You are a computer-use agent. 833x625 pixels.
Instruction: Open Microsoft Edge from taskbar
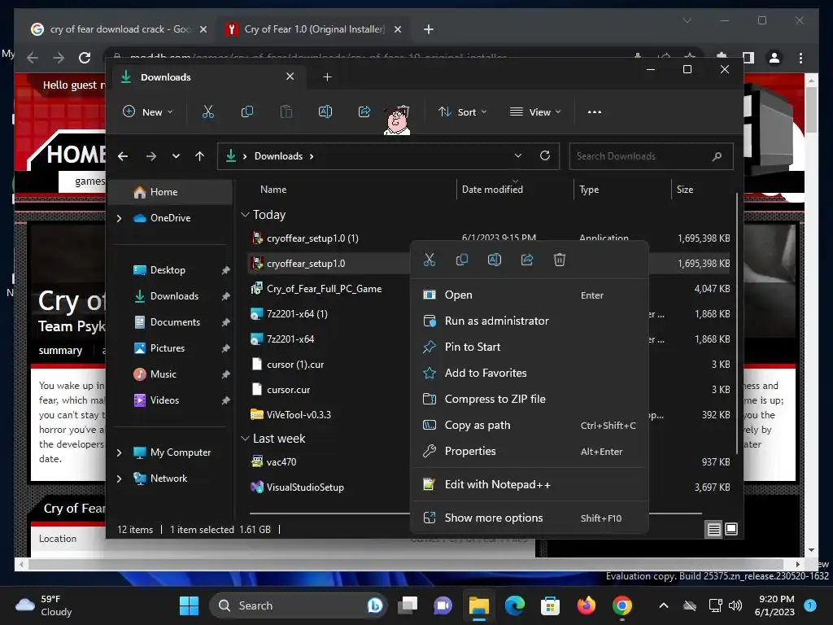(514, 605)
